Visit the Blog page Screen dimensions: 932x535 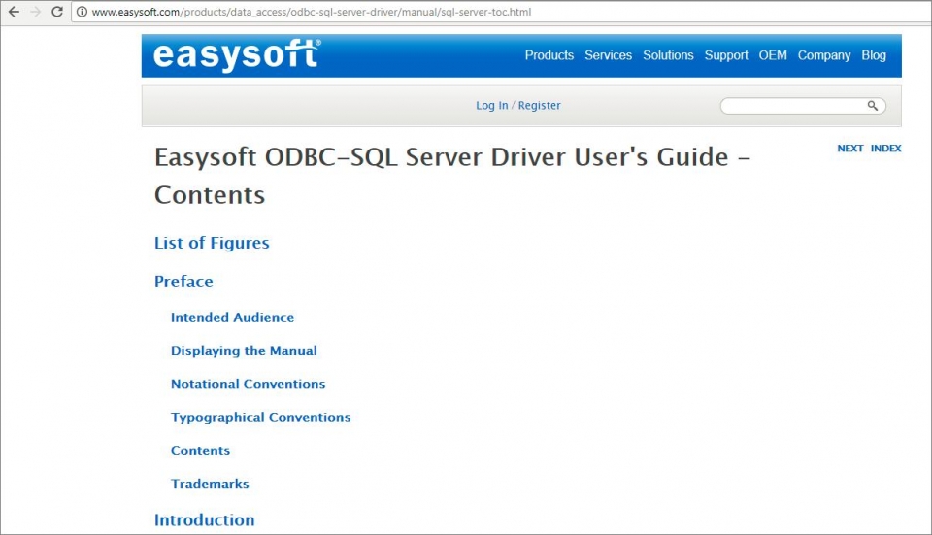point(874,55)
